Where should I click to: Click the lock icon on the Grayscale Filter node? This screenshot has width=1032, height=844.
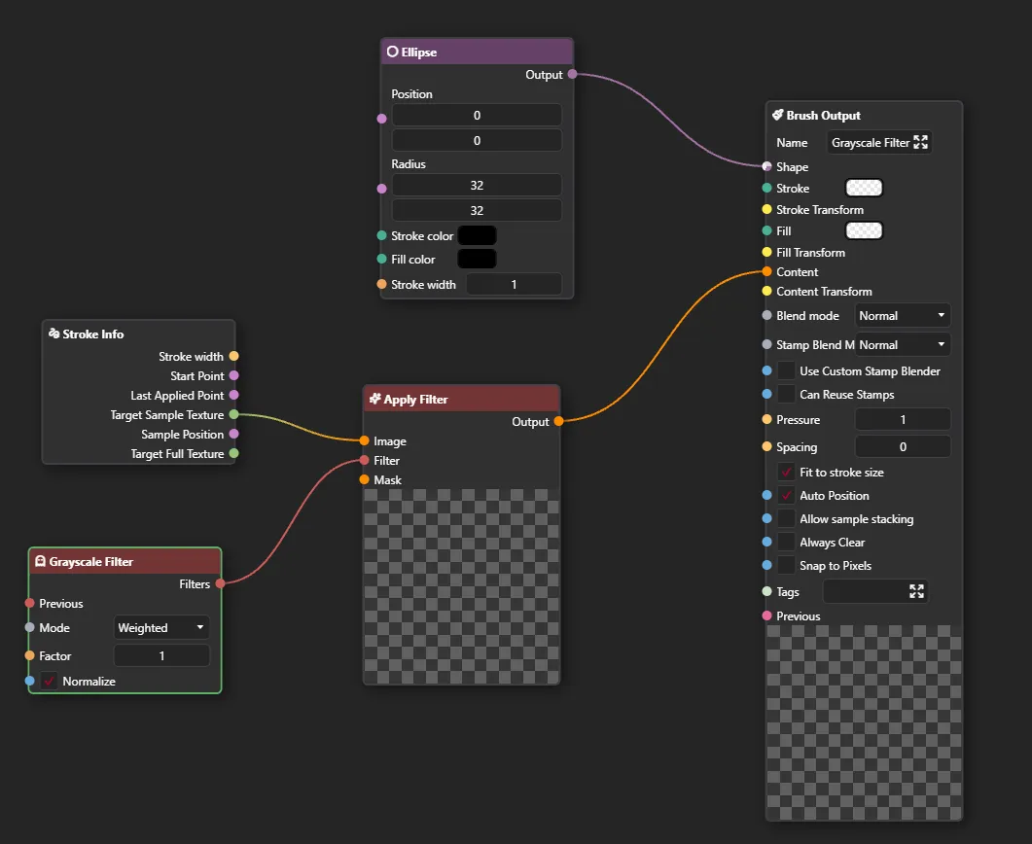coord(40,560)
